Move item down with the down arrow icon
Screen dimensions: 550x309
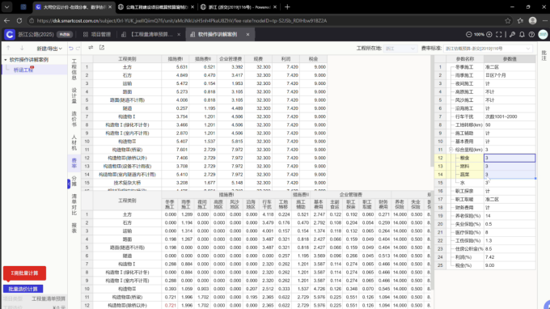pyautogui.click(x=22, y=48)
